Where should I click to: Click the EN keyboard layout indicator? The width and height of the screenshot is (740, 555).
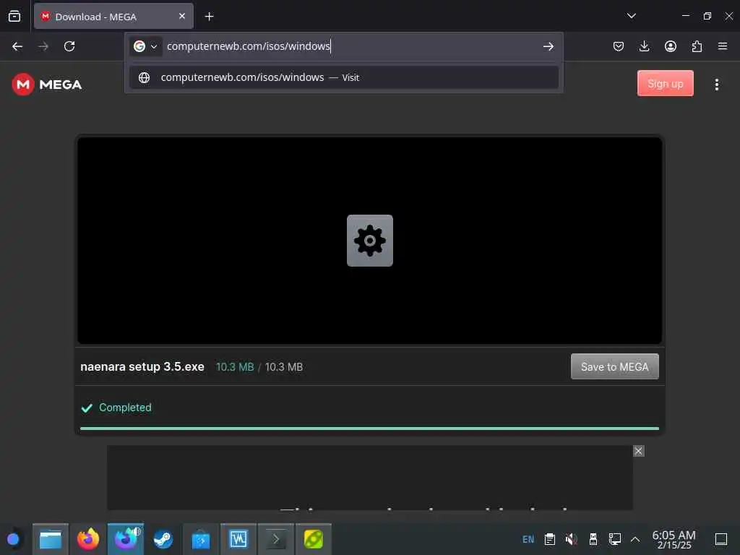[528, 539]
